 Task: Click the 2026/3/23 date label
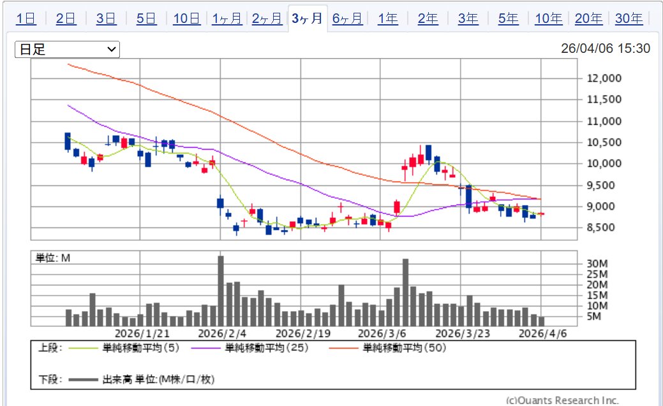coord(463,333)
